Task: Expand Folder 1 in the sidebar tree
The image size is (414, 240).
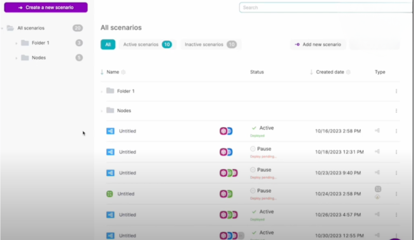Action: click(x=17, y=43)
